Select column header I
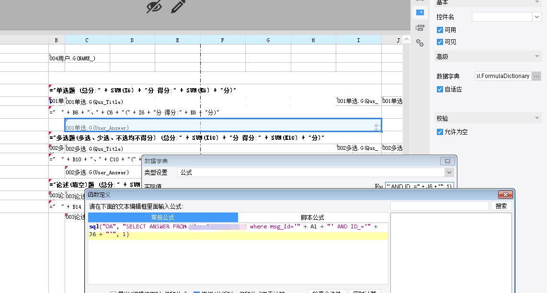This screenshot has height=293, width=547. pos(359,40)
